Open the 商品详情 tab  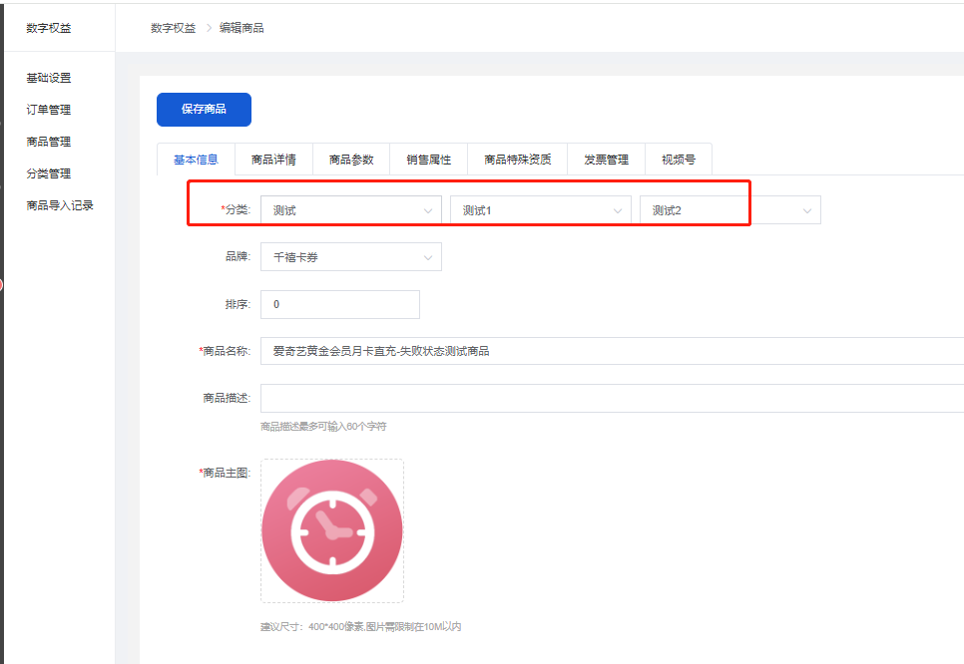coord(273,160)
